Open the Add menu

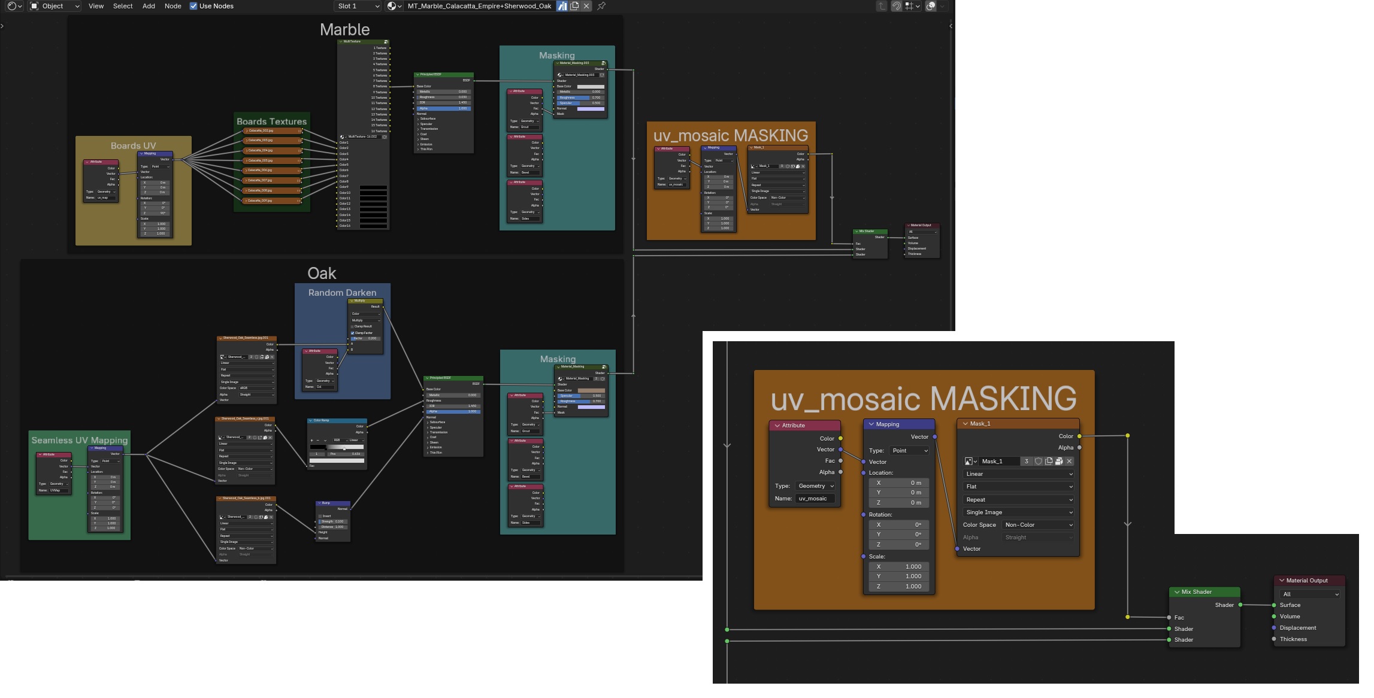(x=149, y=6)
